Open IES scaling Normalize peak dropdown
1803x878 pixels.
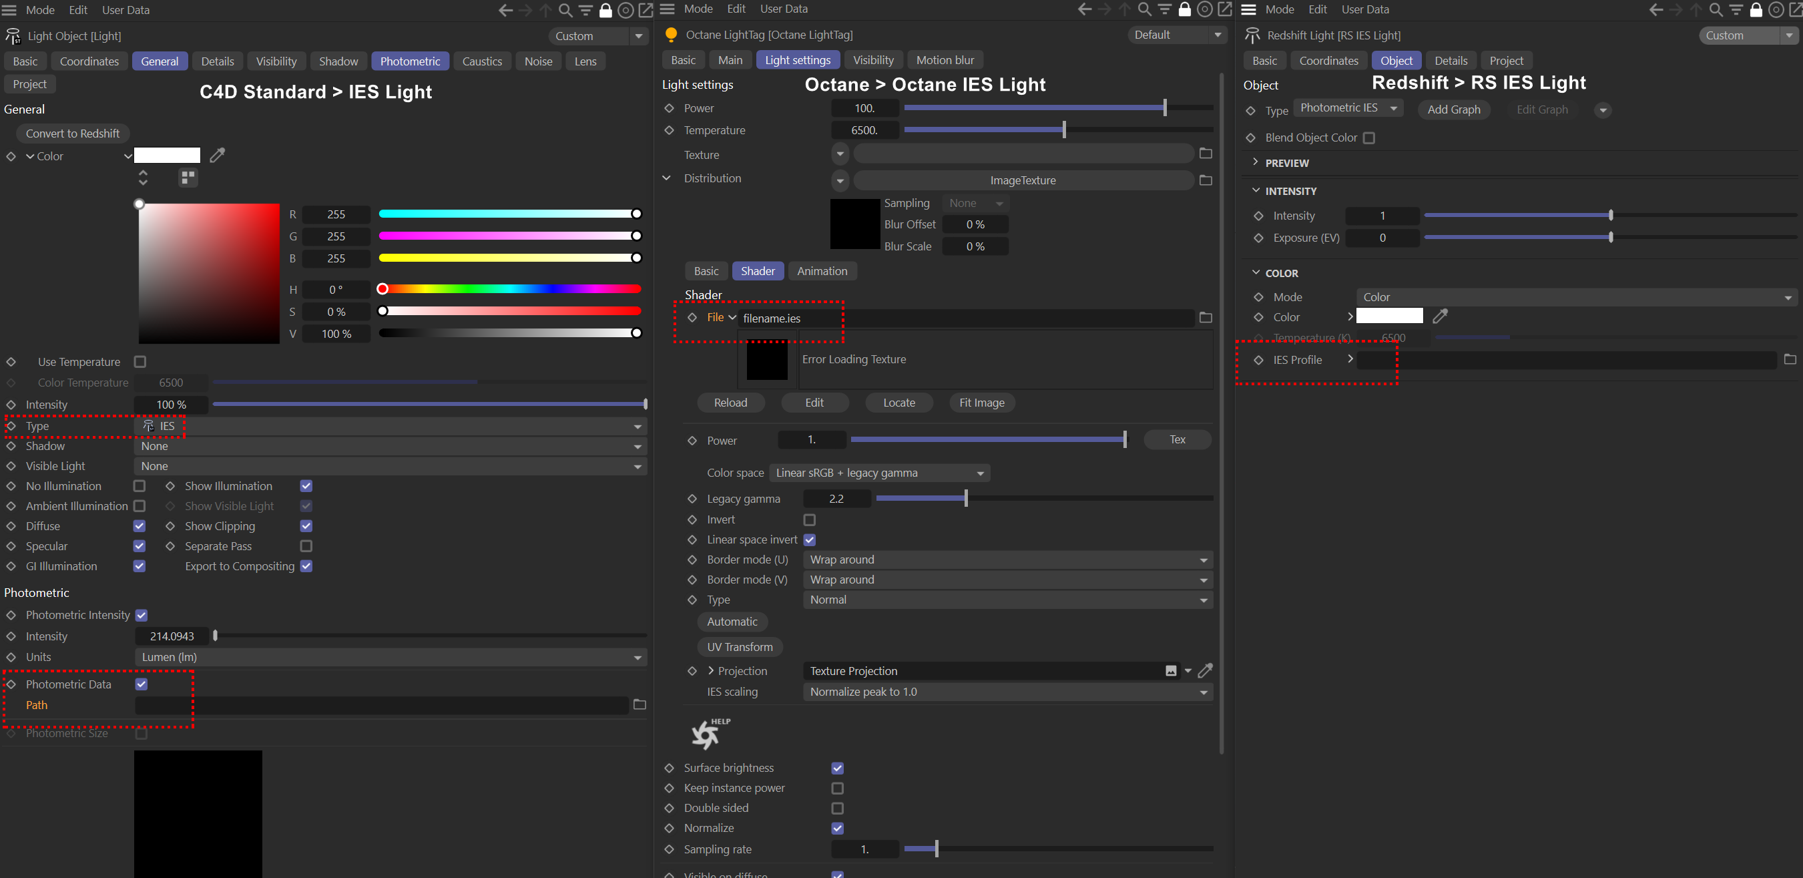pyautogui.click(x=1008, y=692)
